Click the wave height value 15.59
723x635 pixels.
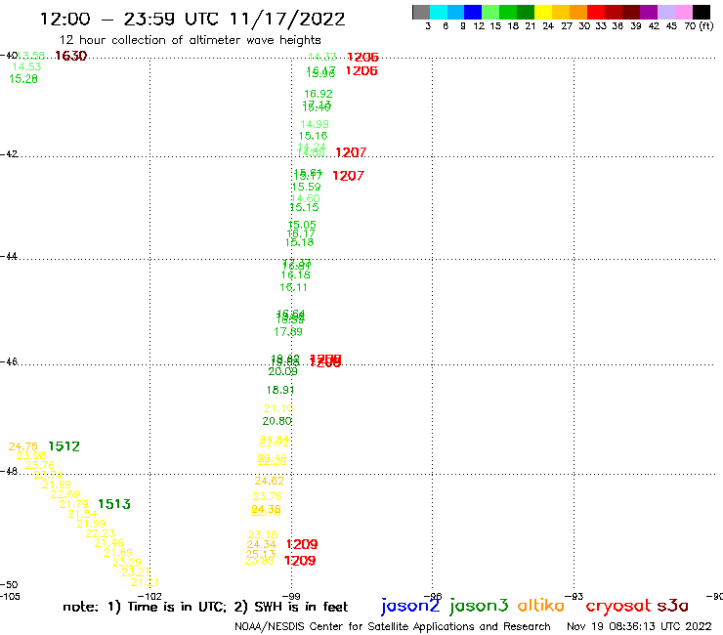pyautogui.click(x=306, y=187)
